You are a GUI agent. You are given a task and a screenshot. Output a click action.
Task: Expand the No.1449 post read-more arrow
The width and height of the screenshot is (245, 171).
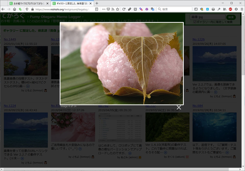point(28,86)
